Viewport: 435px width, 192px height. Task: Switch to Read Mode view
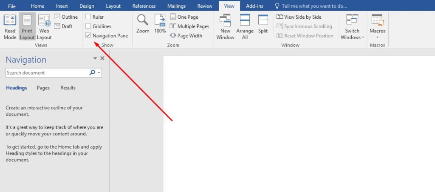pyautogui.click(x=10, y=27)
